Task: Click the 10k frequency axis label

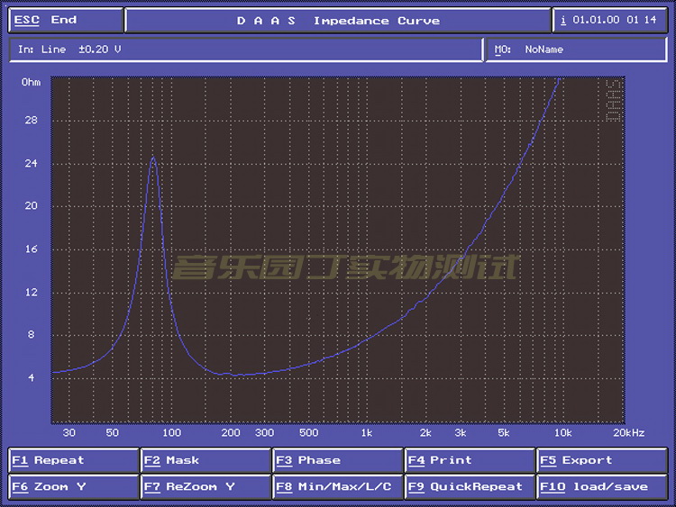Action: (x=562, y=433)
